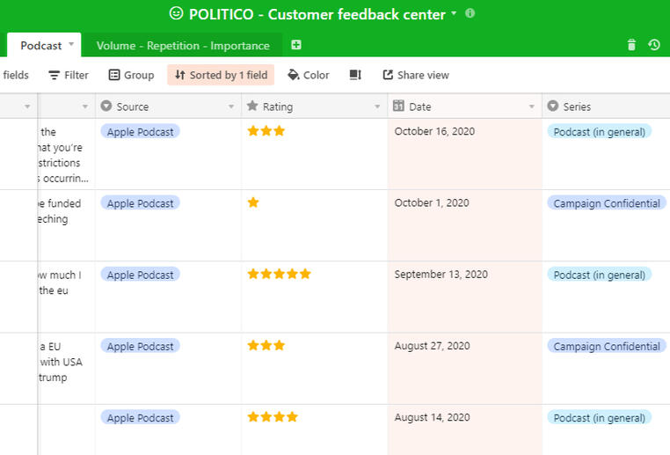Select the August 27, 2020 date cell

465,368
